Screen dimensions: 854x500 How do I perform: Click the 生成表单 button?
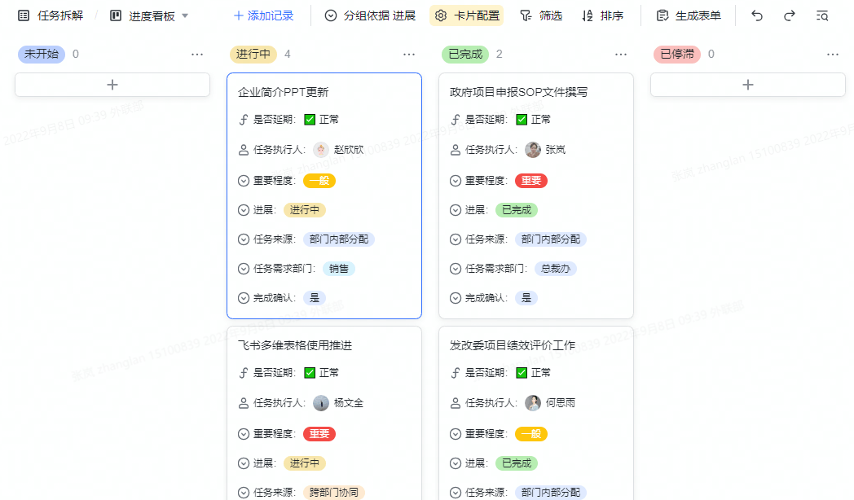689,15
